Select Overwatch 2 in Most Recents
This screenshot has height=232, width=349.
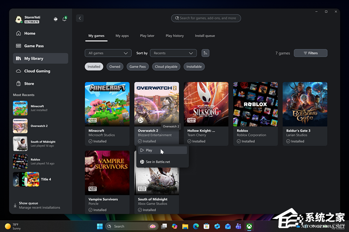(40, 126)
